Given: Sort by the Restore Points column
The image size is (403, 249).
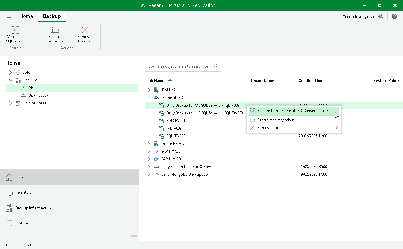Looking at the screenshot, I should point(386,81).
